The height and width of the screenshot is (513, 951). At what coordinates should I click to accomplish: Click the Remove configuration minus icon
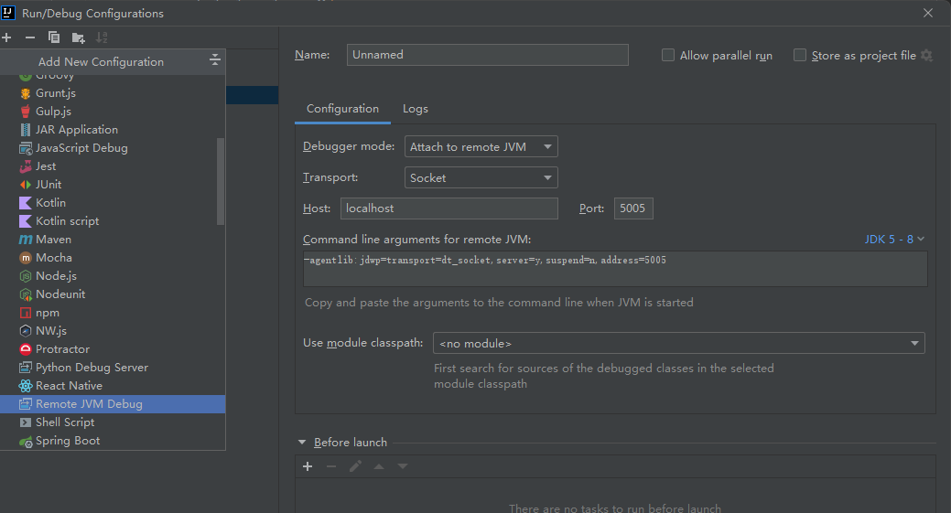tap(29, 37)
